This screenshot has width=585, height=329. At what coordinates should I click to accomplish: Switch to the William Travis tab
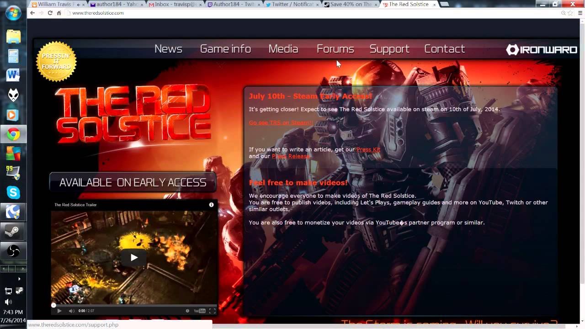click(x=57, y=5)
